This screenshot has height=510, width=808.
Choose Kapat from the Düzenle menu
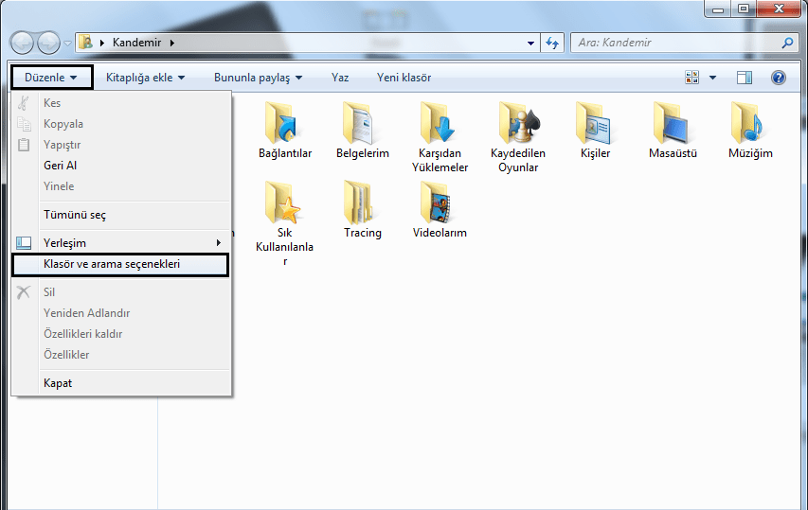pos(121,383)
